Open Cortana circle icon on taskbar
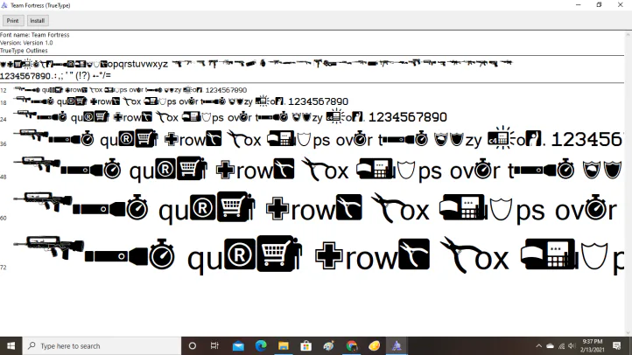632x355 pixels. [x=193, y=345]
